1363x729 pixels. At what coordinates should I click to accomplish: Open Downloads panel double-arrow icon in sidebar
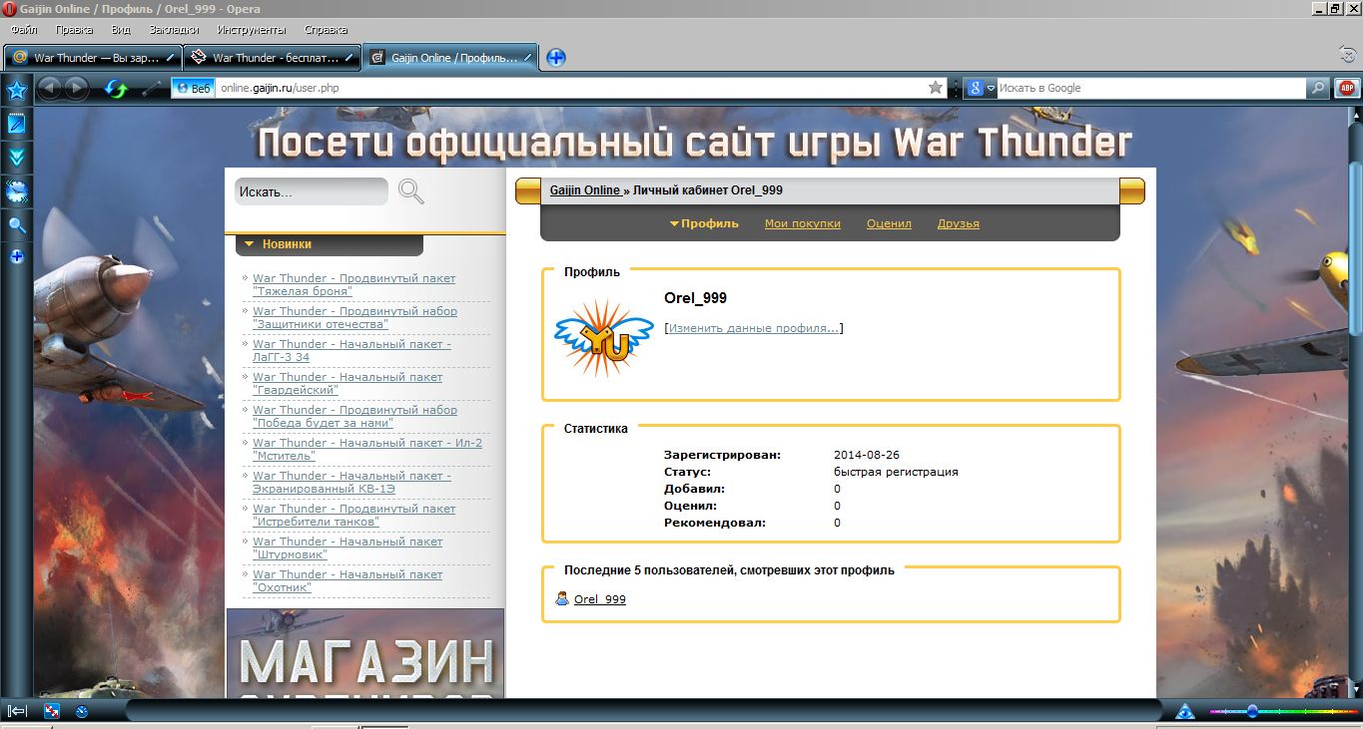[17, 158]
